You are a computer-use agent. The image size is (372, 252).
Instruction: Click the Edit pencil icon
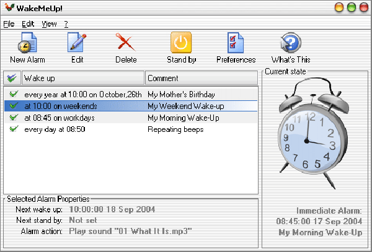[x=77, y=43]
